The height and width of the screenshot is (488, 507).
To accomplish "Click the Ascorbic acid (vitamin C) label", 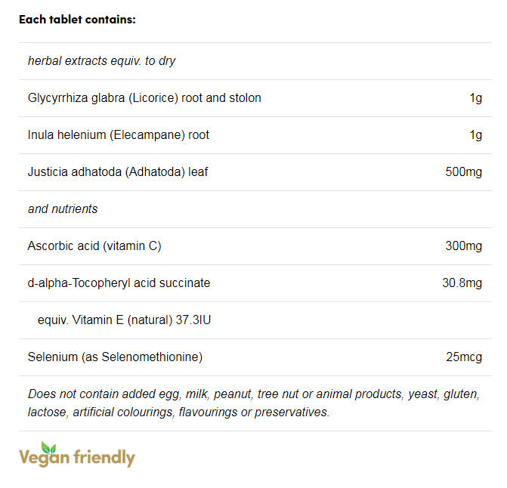I will coord(94,246).
